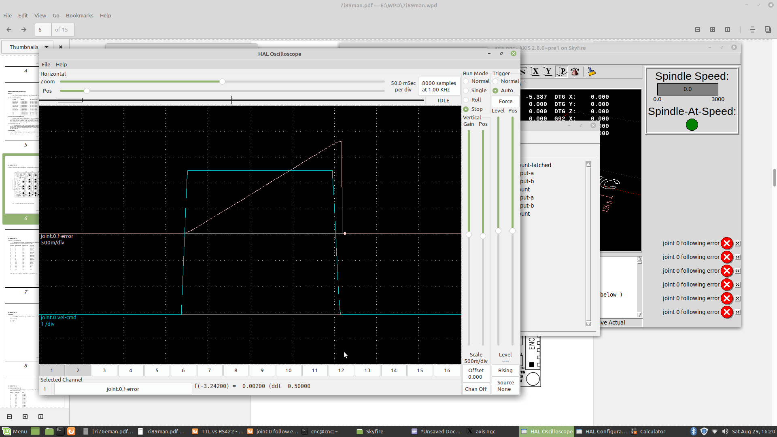Close the HAL Oscilloscope window
The width and height of the screenshot is (777, 437).
[513, 53]
